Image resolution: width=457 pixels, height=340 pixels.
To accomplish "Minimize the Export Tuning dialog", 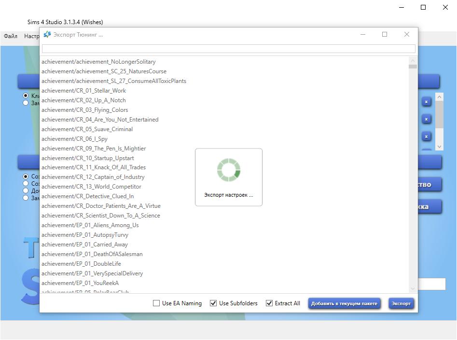I will (x=363, y=34).
